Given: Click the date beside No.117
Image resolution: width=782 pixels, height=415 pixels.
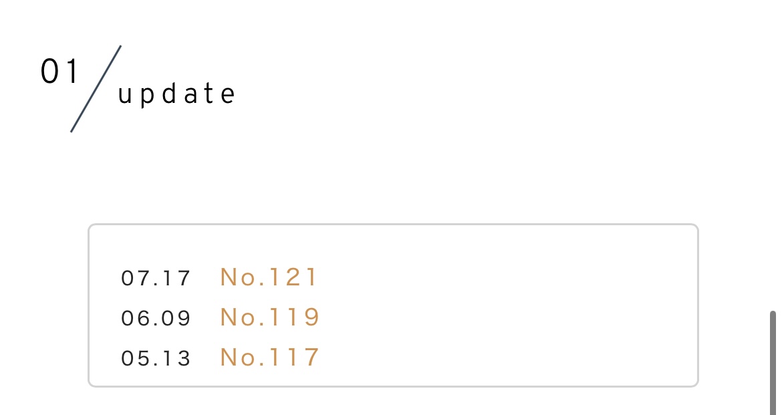Looking at the screenshot, I should pos(156,359).
